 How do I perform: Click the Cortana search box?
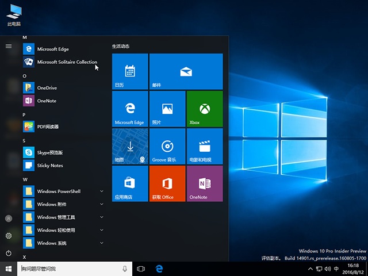69,269
